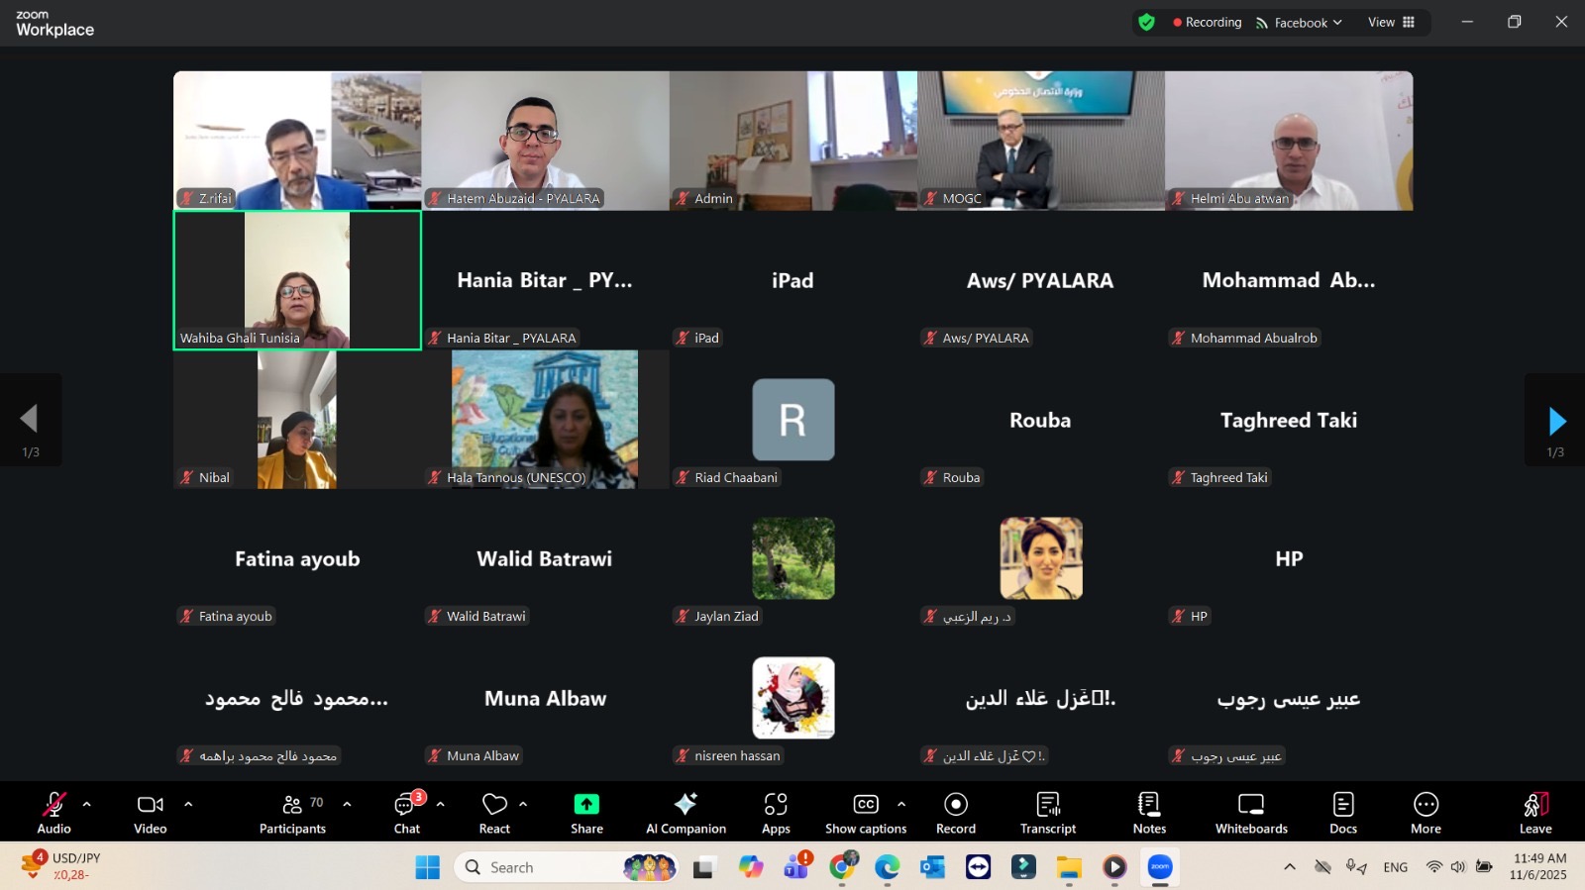Open the Apps icon
The width and height of the screenshot is (1585, 890).
pyautogui.click(x=776, y=812)
